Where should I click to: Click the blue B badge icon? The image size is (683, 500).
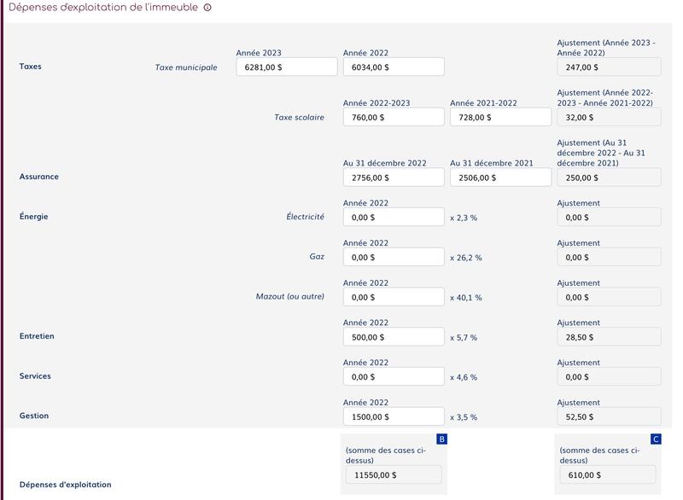(441, 439)
